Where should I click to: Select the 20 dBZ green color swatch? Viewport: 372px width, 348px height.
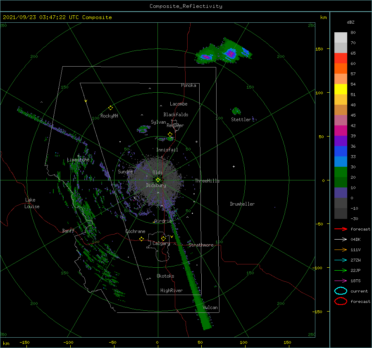point(341,172)
